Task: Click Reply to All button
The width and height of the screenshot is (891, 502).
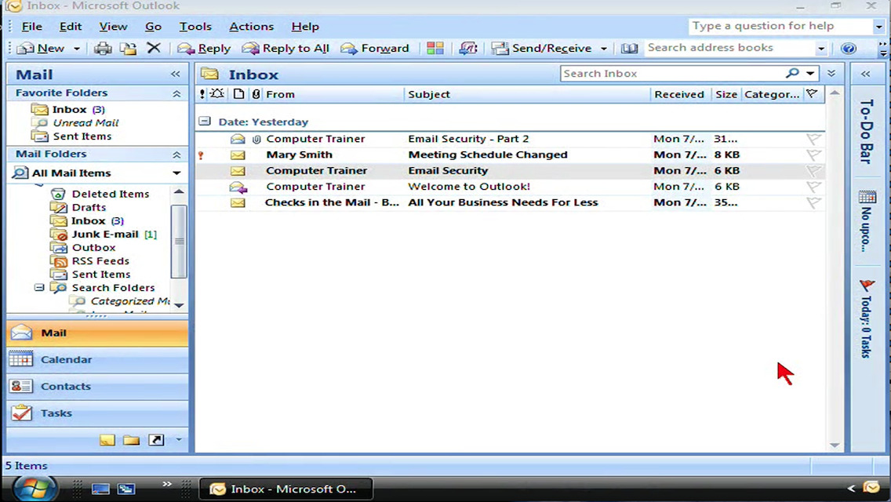Action: click(285, 49)
